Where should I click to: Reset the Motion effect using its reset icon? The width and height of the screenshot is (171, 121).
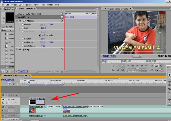62,21
